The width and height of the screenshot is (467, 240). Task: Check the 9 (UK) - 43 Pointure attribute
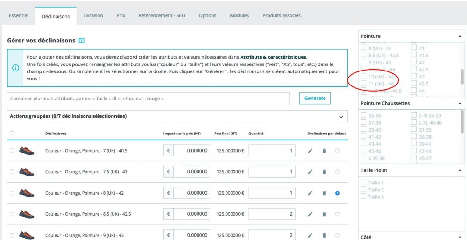[363, 62]
